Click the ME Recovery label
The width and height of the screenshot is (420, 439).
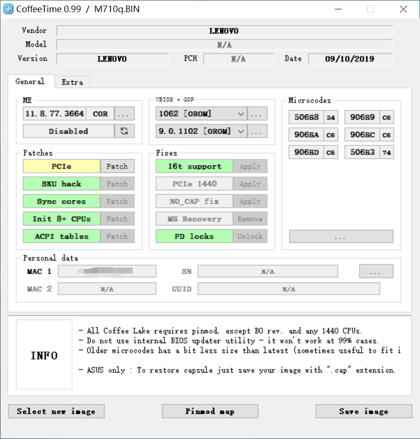194,219
